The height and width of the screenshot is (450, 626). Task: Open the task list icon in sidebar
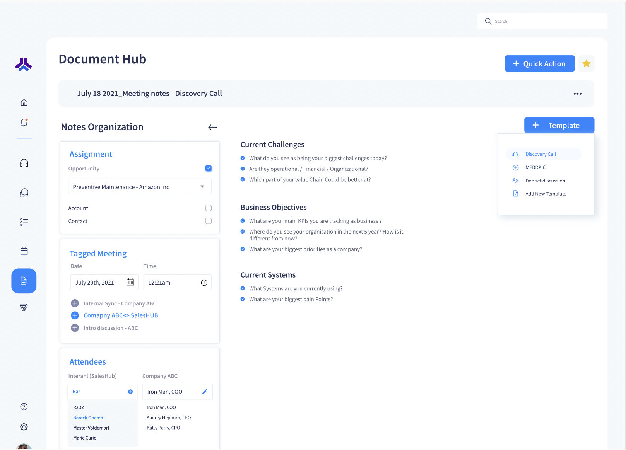(24, 222)
